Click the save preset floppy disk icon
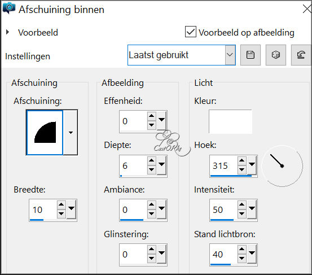The width and height of the screenshot is (312, 275). point(251,55)
